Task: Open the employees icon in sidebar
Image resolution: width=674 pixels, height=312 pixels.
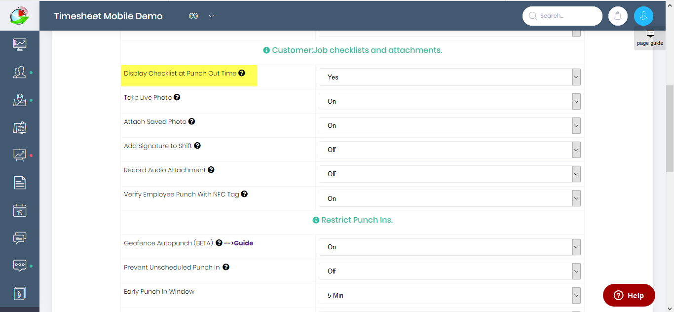Action: coord(20,73)
